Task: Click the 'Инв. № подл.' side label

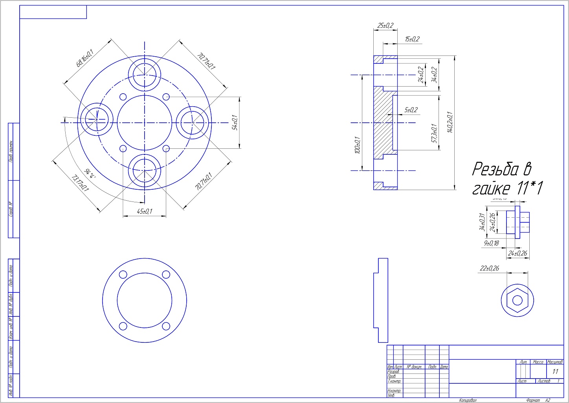Action: click(11, 385)
